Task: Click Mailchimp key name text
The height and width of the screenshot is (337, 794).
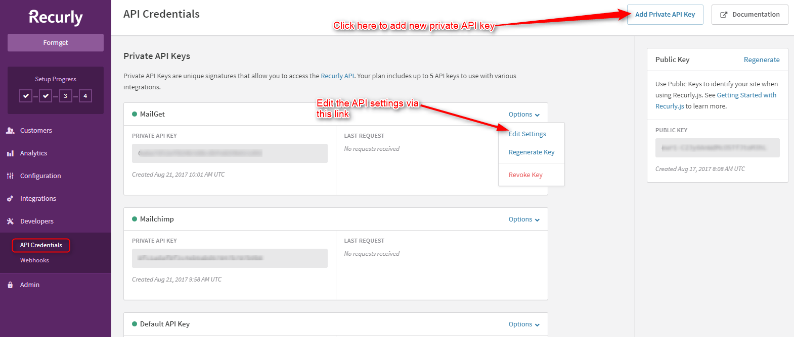Action: [x=157, y=219]
